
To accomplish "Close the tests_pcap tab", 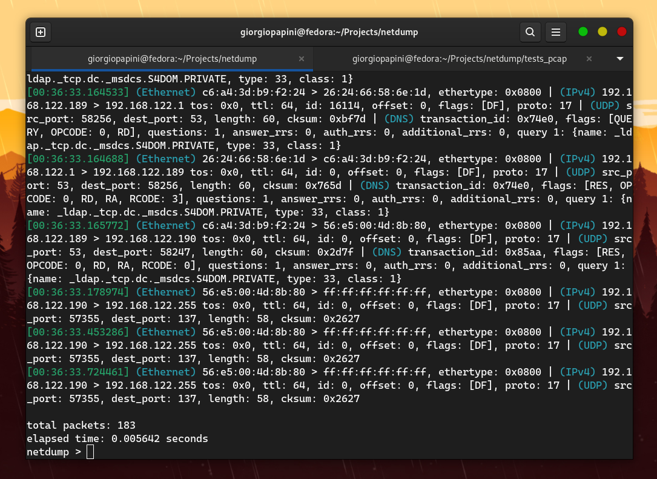I will 589,59.
